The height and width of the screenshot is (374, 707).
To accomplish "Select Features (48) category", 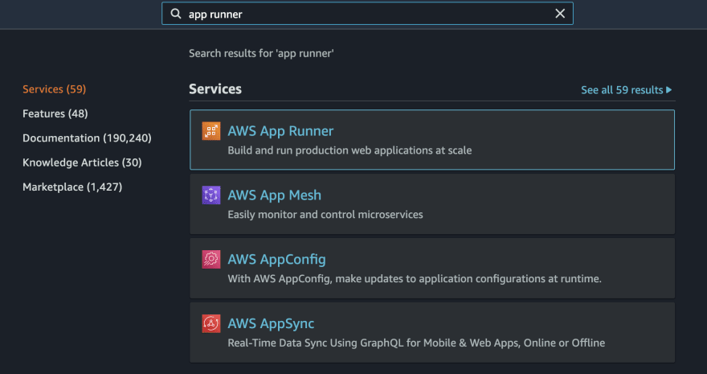I will pyautogui.click(x=55, y=113).
